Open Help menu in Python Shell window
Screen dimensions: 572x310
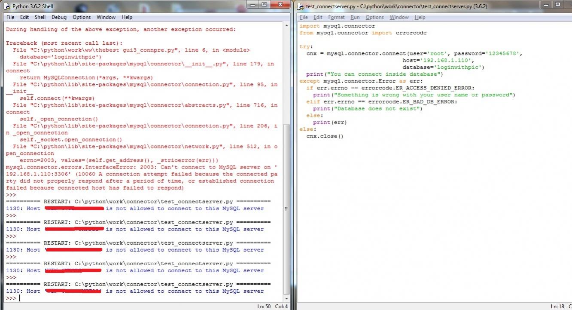[x=127, y=17]
